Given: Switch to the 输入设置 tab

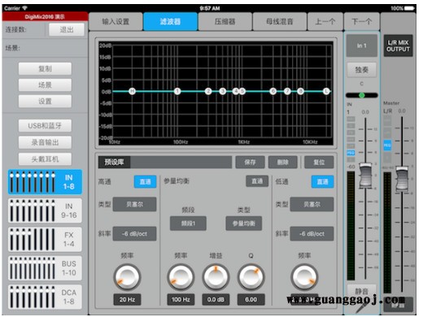Looking at the screenshot, I should click(116, 21).
